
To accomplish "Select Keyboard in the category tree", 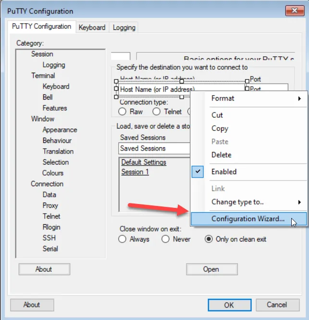I will tap(56, 87).
